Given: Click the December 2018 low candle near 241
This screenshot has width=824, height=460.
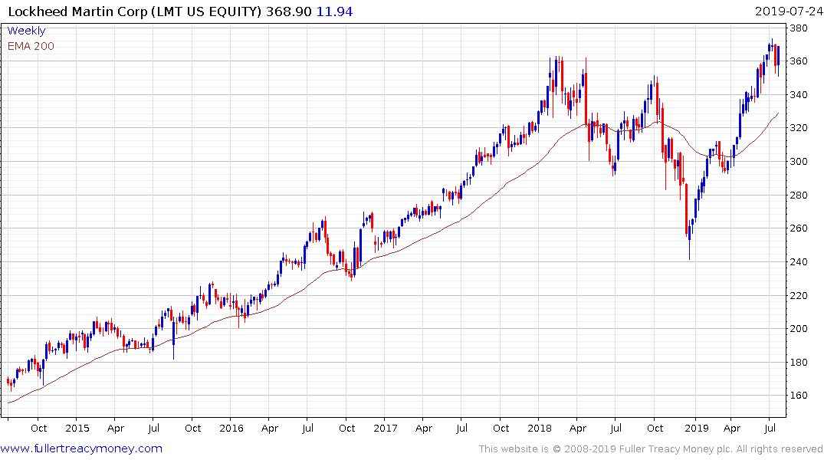Looking at the screenshot, I should point(689,242).
